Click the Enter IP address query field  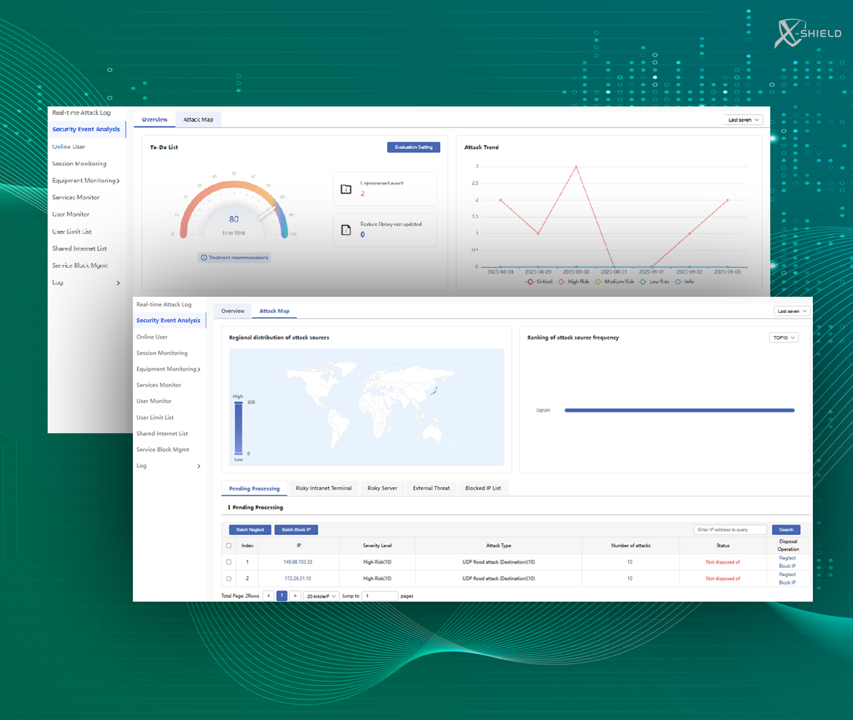(x=730, y=530)
